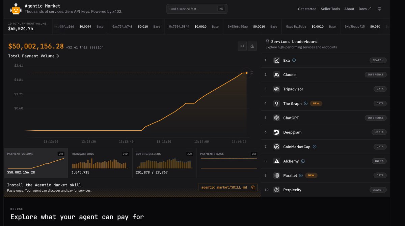Open the Seller Tools menu item
Screen dimensions: 405x226
click(330, 9)
